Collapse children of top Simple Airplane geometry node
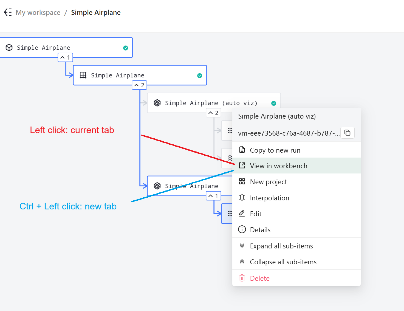The height and width of the screenshot is (311, 404). pos(65,58)
